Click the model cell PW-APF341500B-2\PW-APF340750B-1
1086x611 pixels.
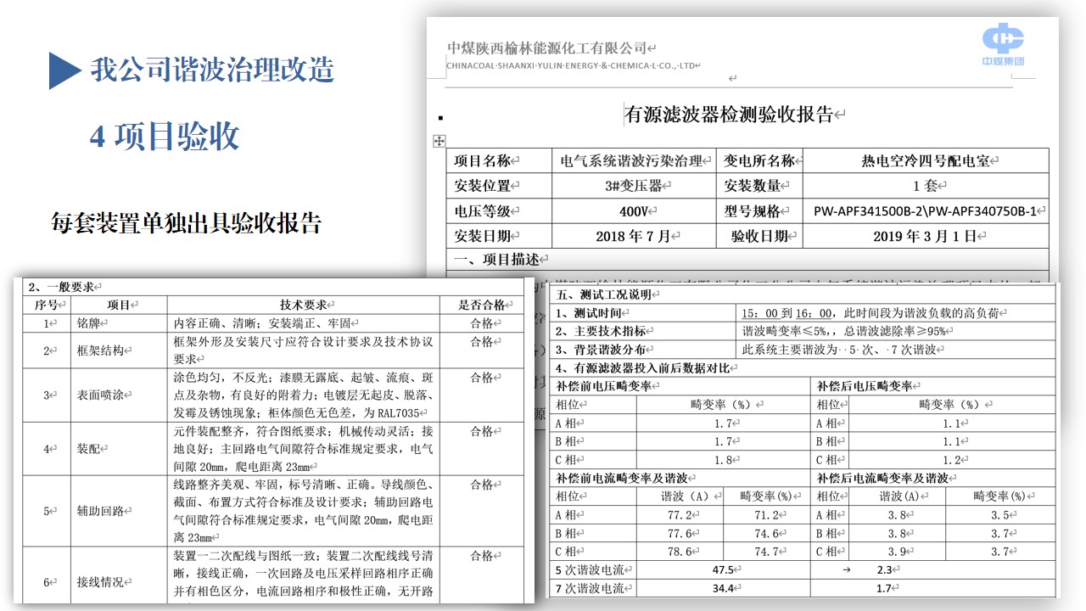click(x=926, y=211)
